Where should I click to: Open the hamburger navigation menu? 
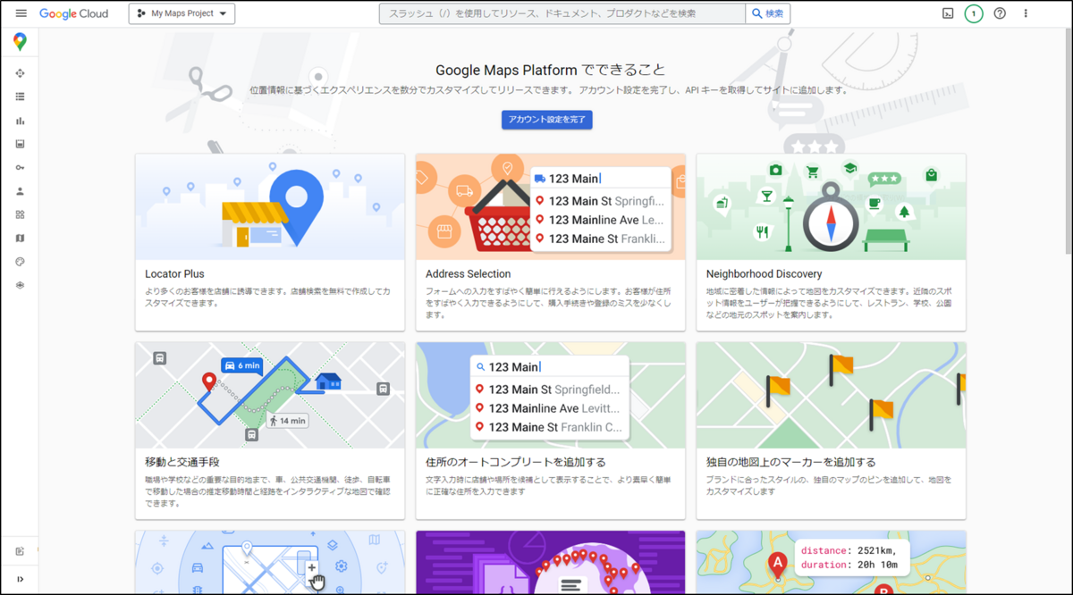(x=21, y=13)
